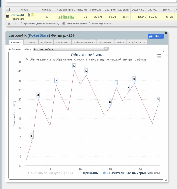
Task: Click the $ marker at game 2
Action: (32, 136)
